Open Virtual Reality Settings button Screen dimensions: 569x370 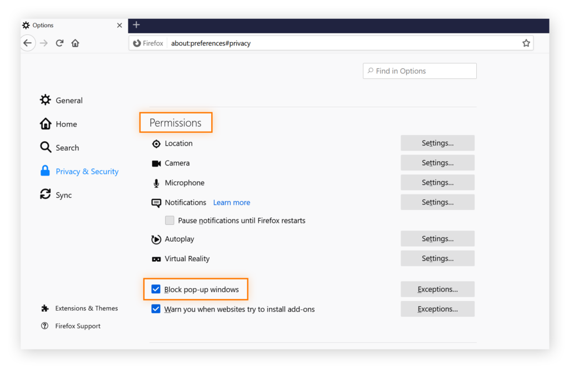437,258
